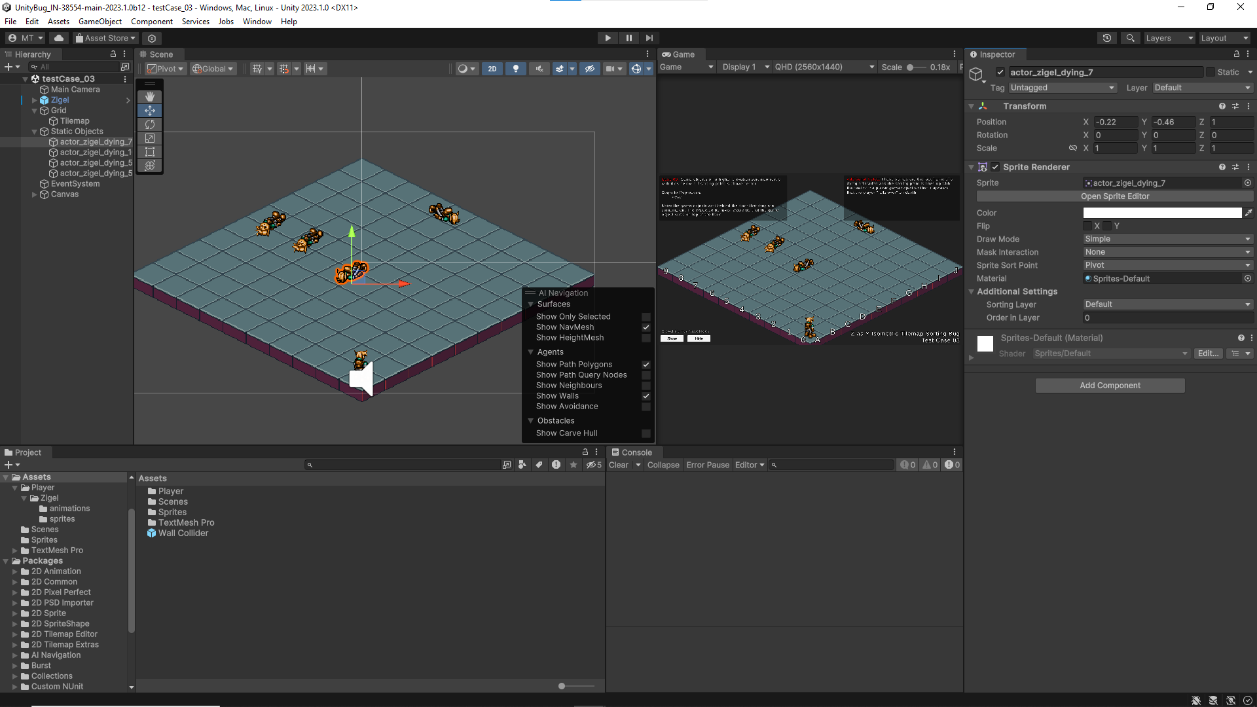Click the Step frame button
The width and height of the screenshot is (1257, 707).
(x=649, y=38)
